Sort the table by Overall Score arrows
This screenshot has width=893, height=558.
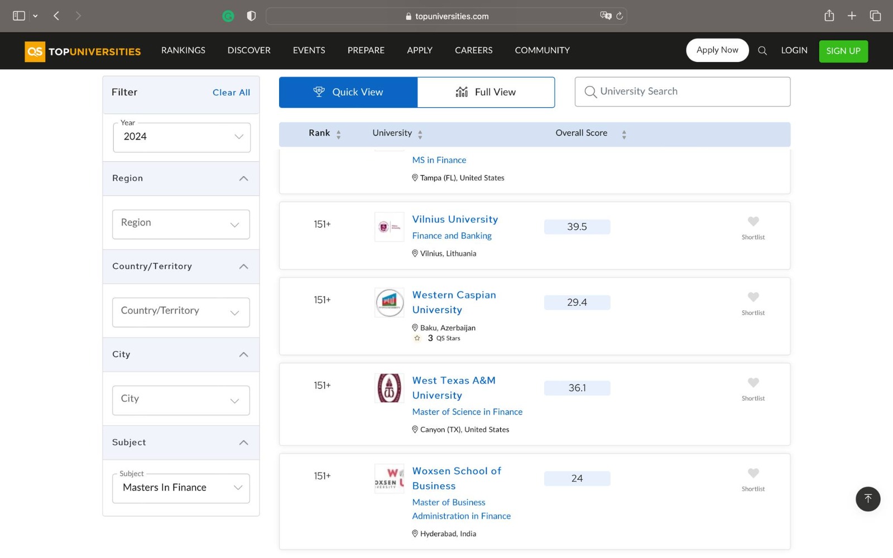pyautogui.click(x=624, y=134)
